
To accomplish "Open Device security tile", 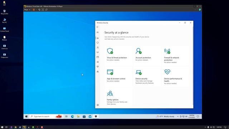I will [147, 77].
